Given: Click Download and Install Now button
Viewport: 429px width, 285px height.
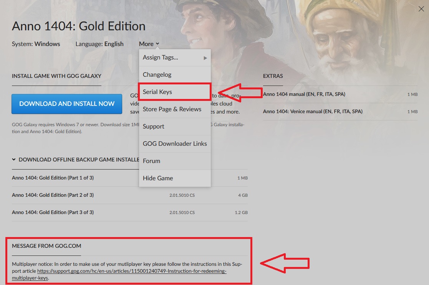Looking at the screenshot, I should point(67,104).
